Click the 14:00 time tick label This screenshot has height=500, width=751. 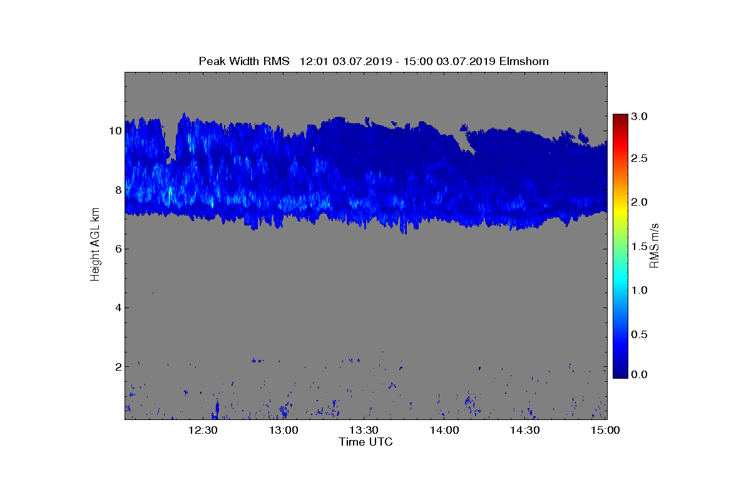pyautogui.click(x=444, y=430)
